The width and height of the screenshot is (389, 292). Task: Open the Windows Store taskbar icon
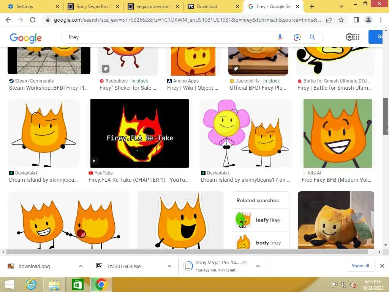[77, 284]
